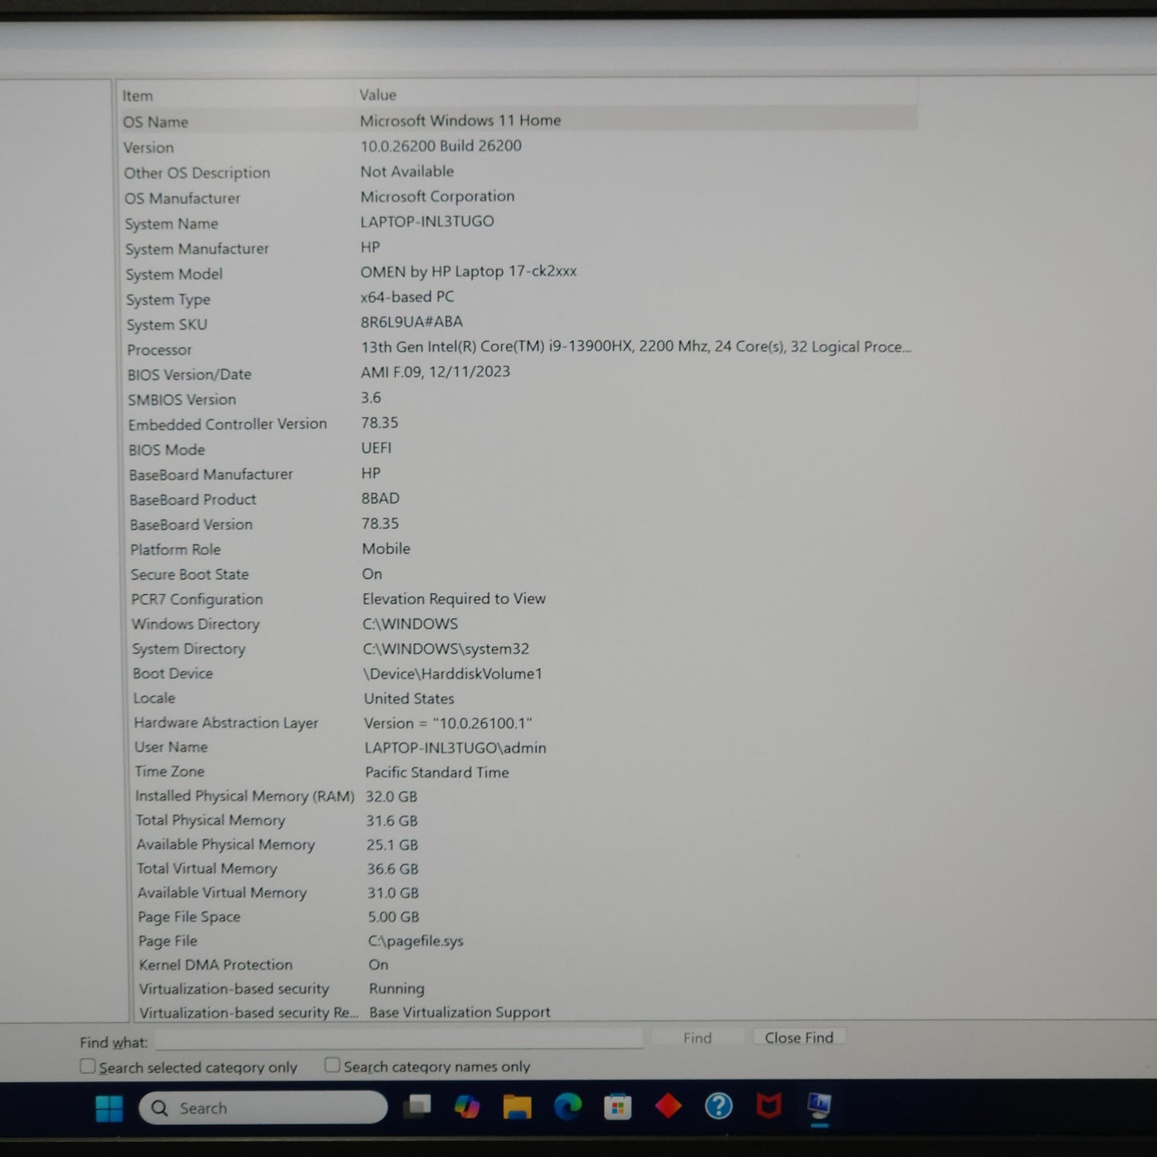This screenshot has height=1157, width=1157.
Task: Open File Explorer from the taskbar
Action: 517,1107
